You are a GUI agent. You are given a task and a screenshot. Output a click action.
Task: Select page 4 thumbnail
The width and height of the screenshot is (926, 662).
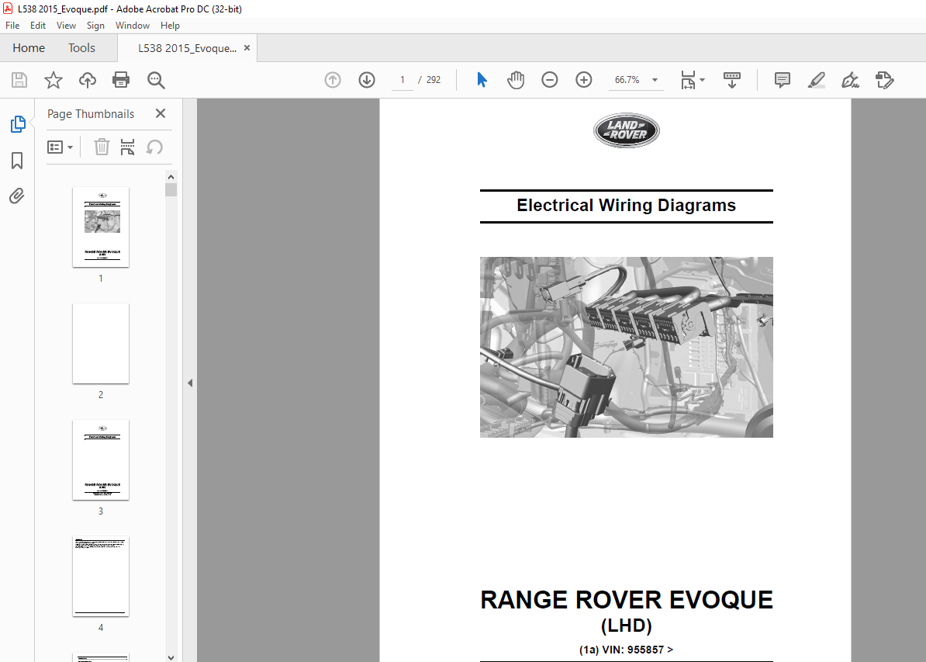point(101,577)
